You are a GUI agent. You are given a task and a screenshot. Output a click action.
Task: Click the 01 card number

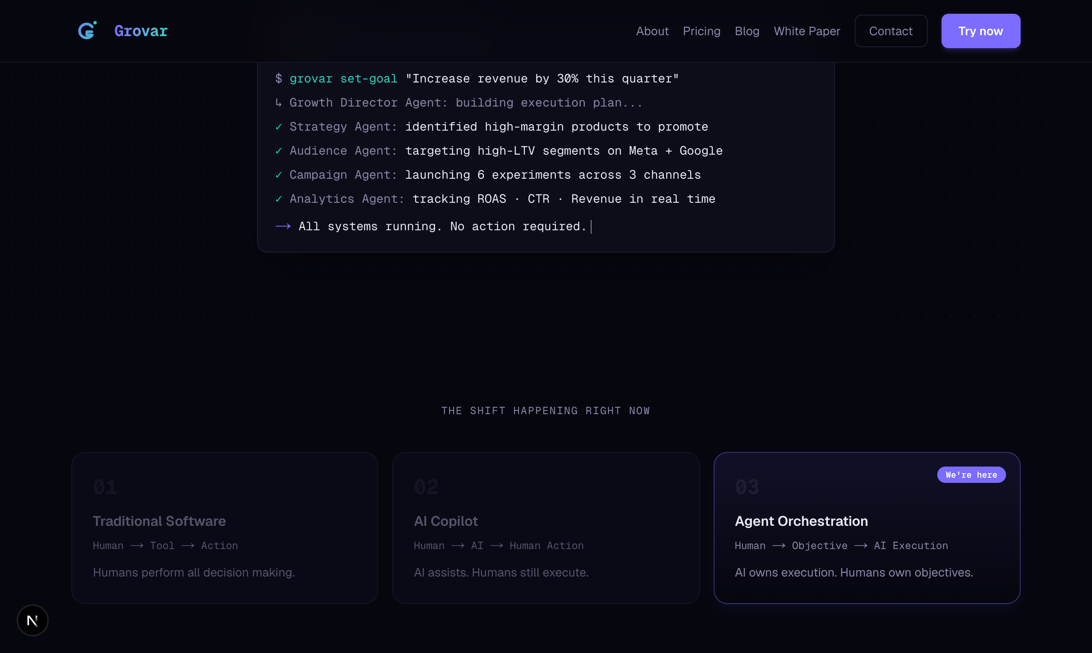[105, 487]
